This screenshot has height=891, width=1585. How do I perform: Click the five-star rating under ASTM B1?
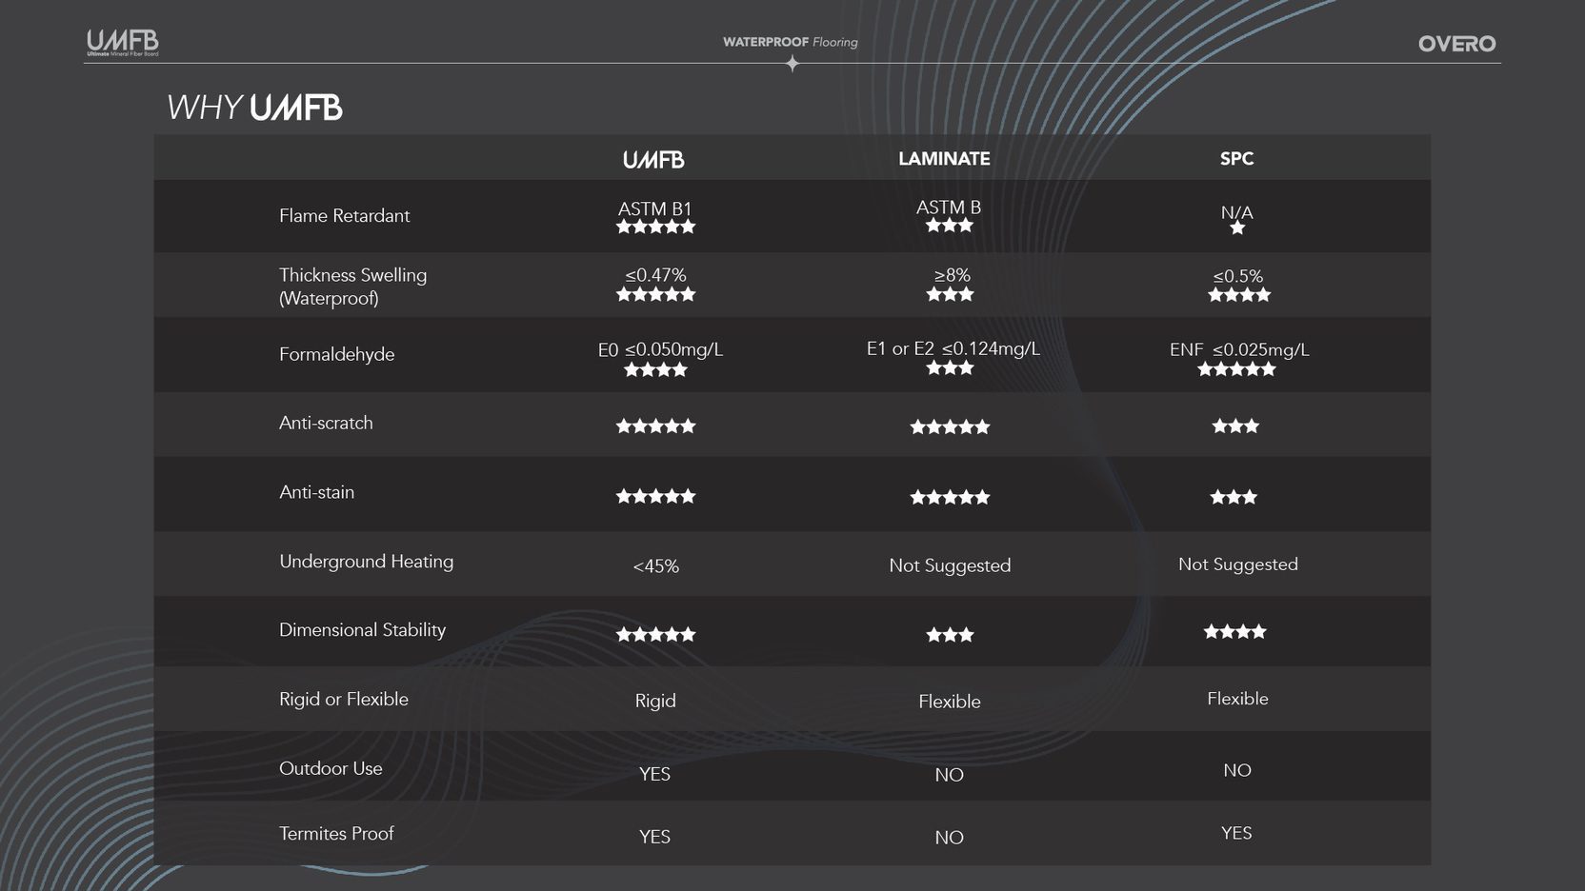pyautogui.click(x=655, y=227)
